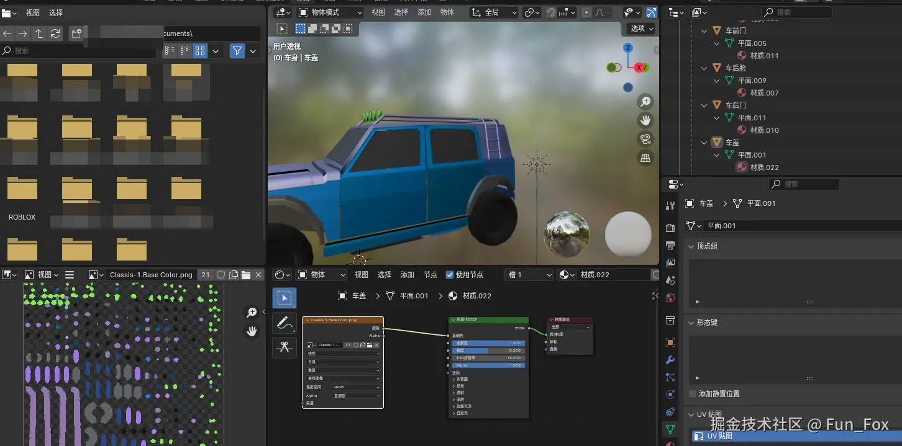
Task: Click the file browser refresh icon
Action: pos(55,34)
